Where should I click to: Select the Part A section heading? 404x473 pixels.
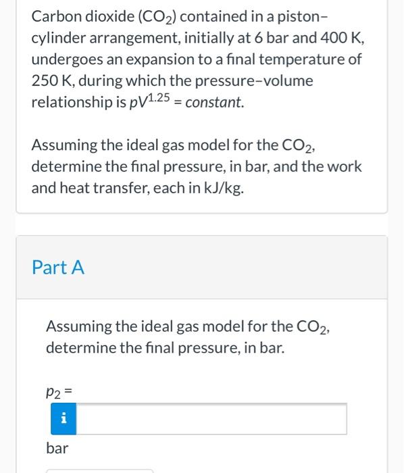pyautogui.click(x=58, y=268)
